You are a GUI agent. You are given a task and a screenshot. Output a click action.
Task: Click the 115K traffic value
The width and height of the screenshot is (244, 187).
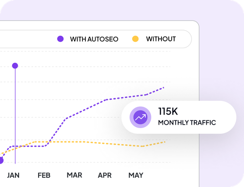(168, 112)
